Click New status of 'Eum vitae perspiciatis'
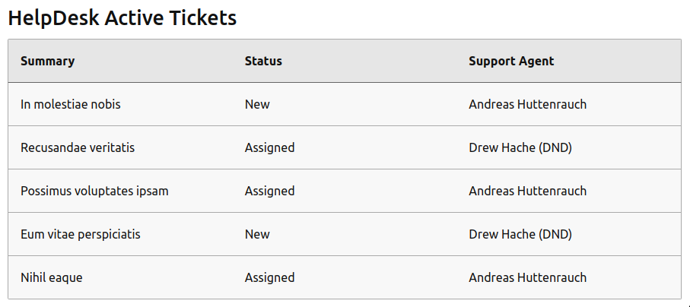 [x=257, y=234]
